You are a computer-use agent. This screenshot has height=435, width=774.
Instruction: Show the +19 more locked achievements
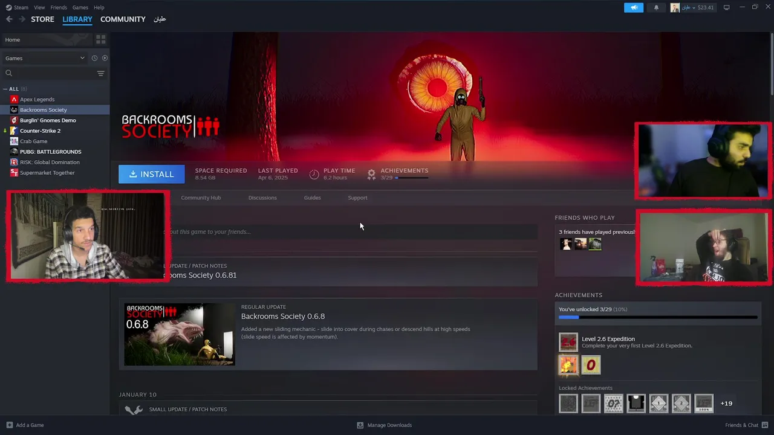coord(727,404)
